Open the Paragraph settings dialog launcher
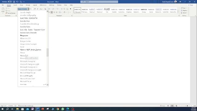197x111 pixels. click(72, 16)
